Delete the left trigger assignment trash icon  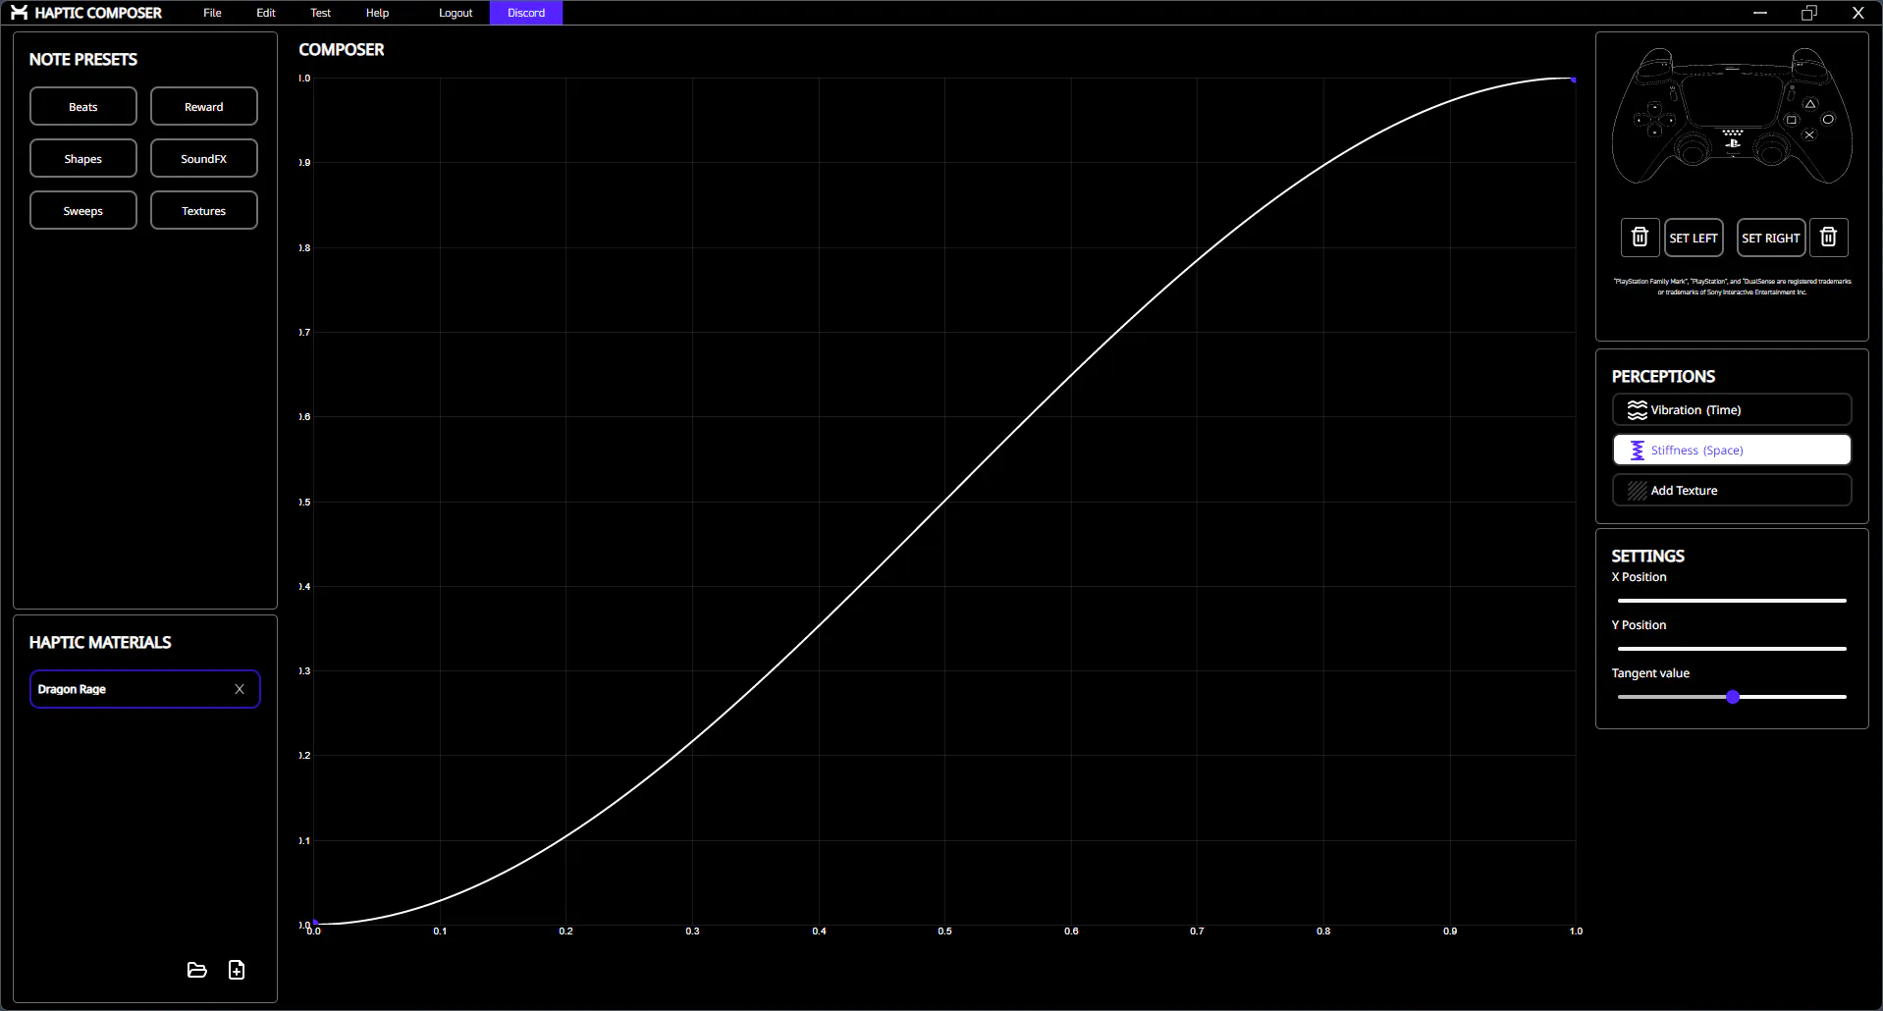tap(1640, 238)
